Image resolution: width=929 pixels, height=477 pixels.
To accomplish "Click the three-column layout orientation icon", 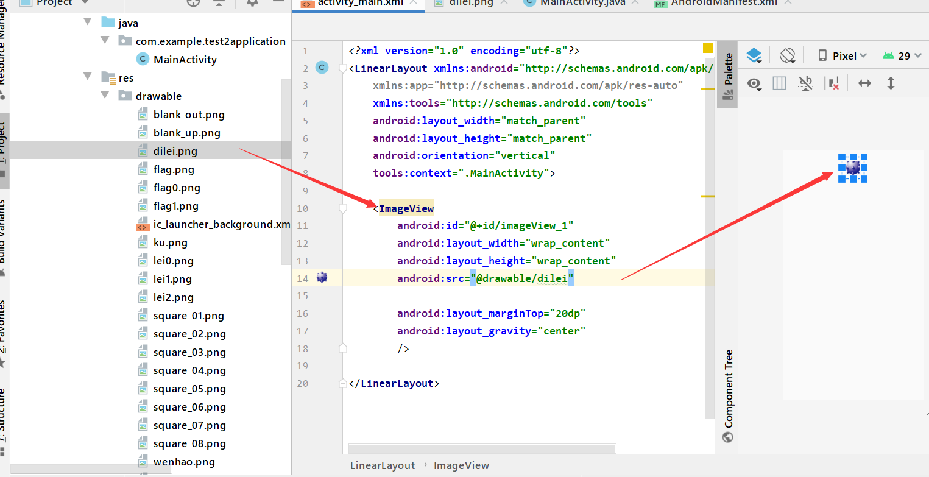I will pyautogui.click(x=779, y=83).
